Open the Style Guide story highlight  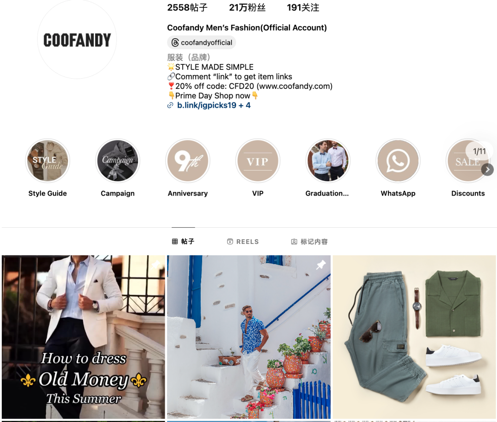[47, 161]
